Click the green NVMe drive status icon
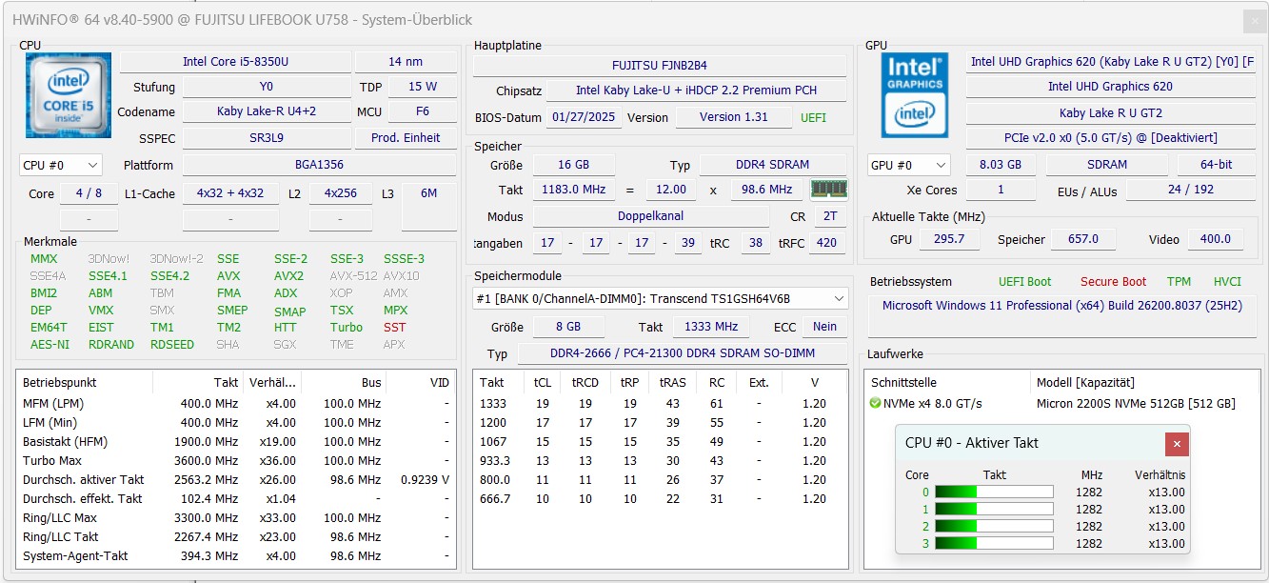 [875, 403]
